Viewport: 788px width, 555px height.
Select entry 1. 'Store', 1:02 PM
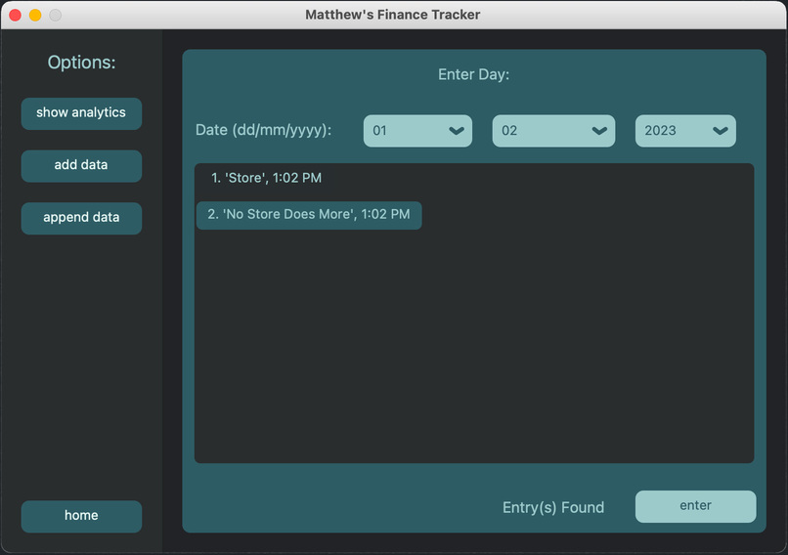266,178
